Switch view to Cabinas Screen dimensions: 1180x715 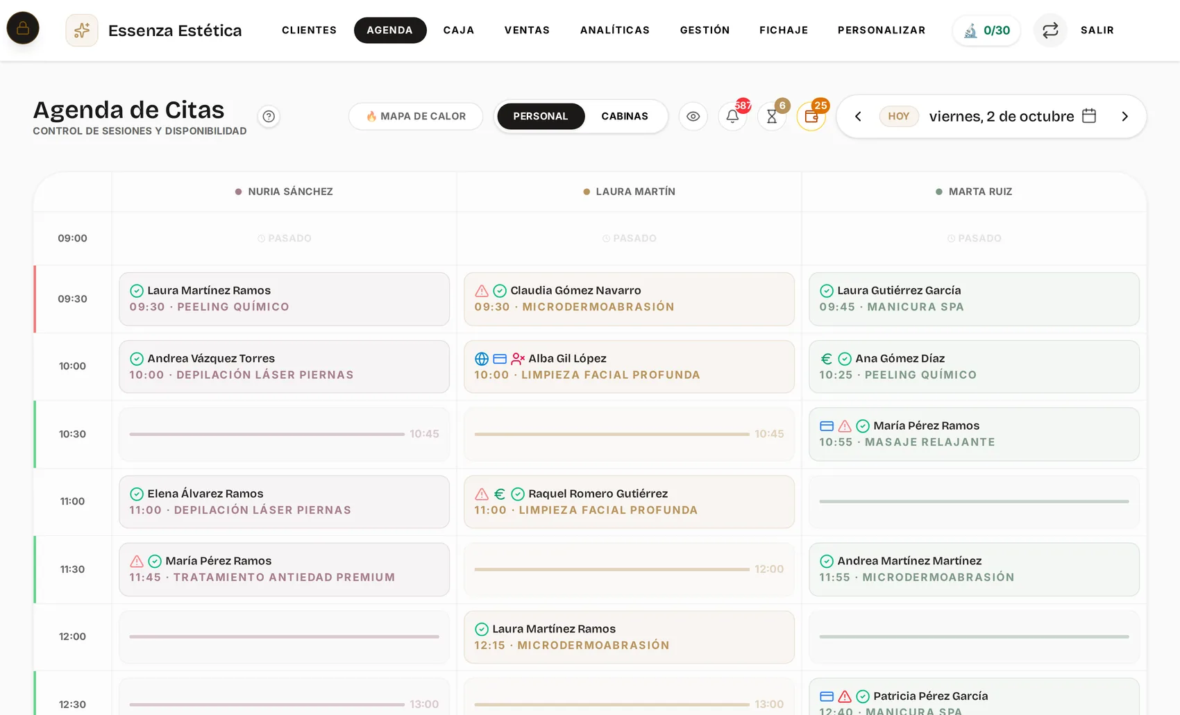coord(625,117)
